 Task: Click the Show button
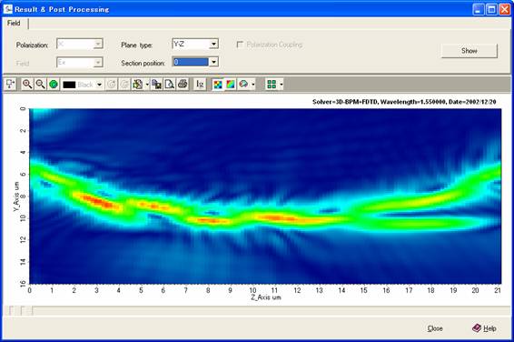[470, 51]
